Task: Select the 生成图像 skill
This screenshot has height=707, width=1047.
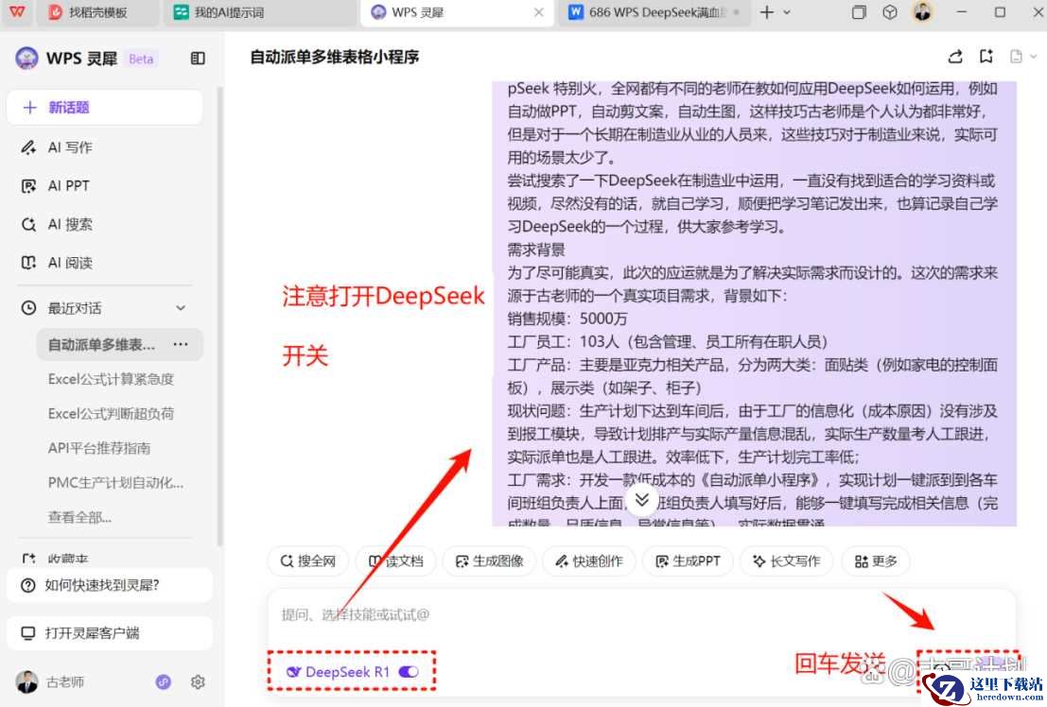Action: pyautogui.click(x=489, y=561)
